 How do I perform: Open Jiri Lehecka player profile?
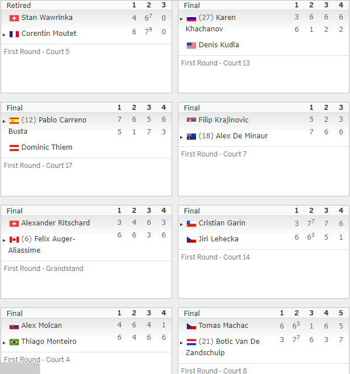(x=219, y=239)
